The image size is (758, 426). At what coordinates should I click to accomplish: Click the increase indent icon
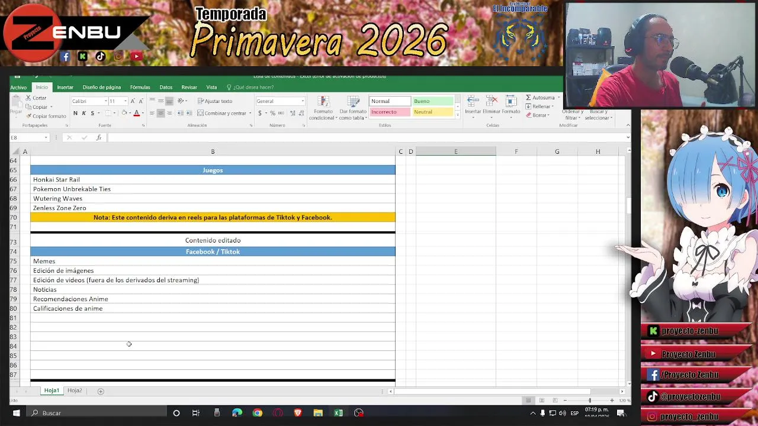tap(189, 113)
